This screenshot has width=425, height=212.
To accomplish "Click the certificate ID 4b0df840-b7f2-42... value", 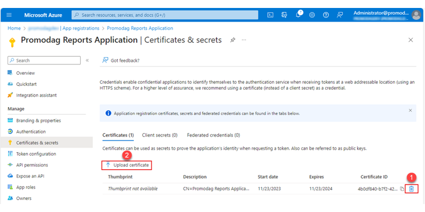I will click(x=378, y=189).
